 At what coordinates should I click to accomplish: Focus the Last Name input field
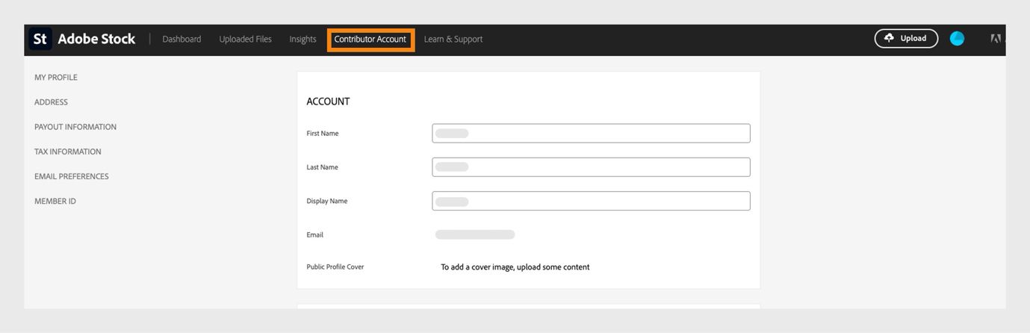tap(591, 167)
